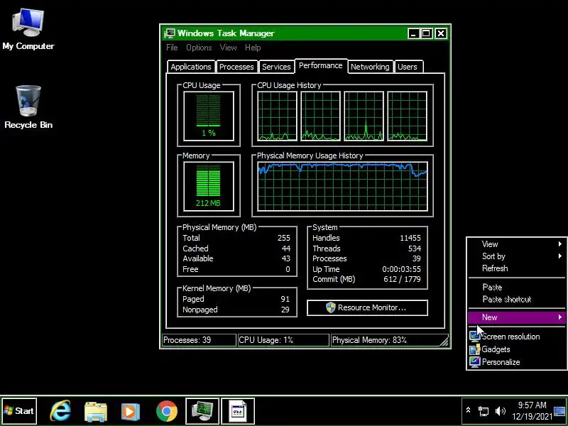This screenshot has height=426, width=568.
Task: Click the CPU Usage 1 % gauge
Action: point(209,116)
